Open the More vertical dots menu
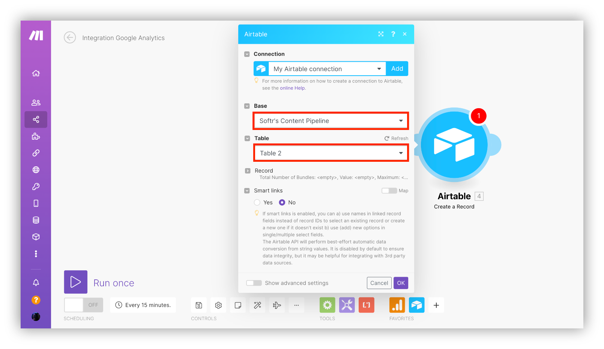 [36, 254]
